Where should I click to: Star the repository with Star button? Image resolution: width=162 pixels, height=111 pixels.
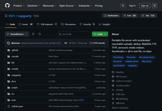point(148,16)
